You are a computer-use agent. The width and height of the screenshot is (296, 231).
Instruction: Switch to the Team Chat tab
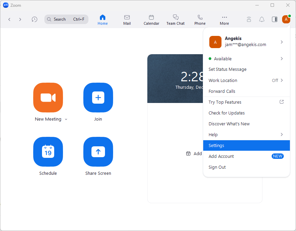[175, 20]
